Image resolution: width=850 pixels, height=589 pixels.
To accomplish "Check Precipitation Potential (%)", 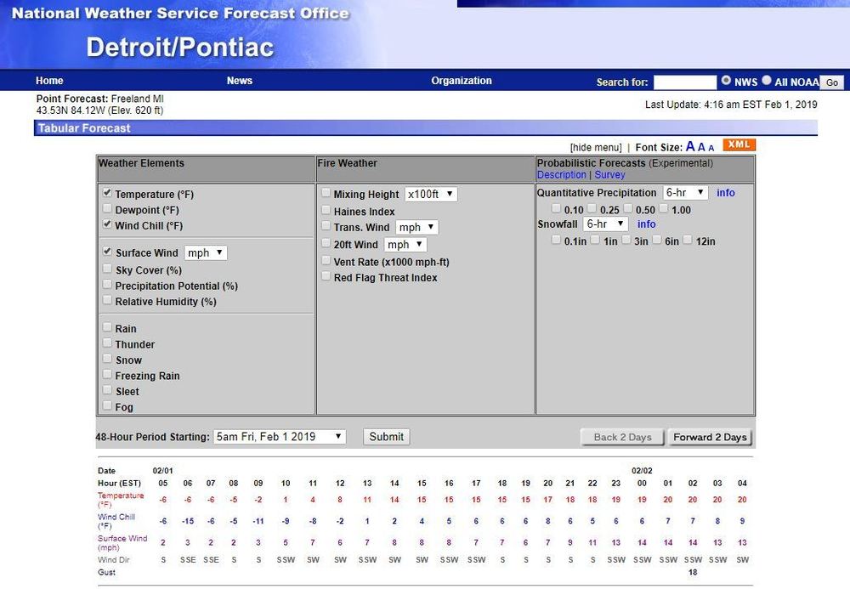I will (x=107, y=284).
